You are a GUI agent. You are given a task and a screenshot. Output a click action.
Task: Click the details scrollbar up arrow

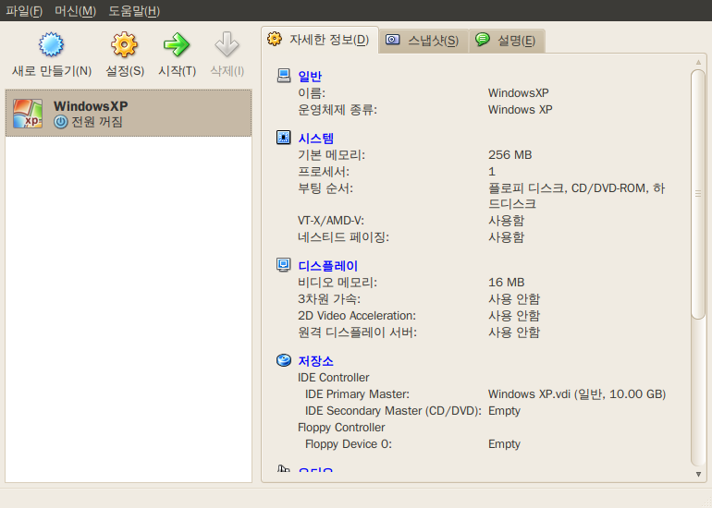[698, 63]
